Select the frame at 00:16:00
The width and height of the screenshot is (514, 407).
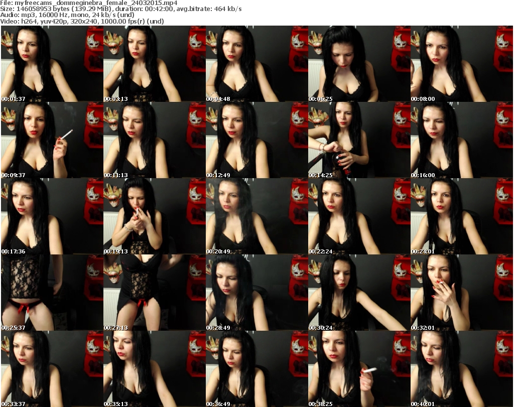462,140
